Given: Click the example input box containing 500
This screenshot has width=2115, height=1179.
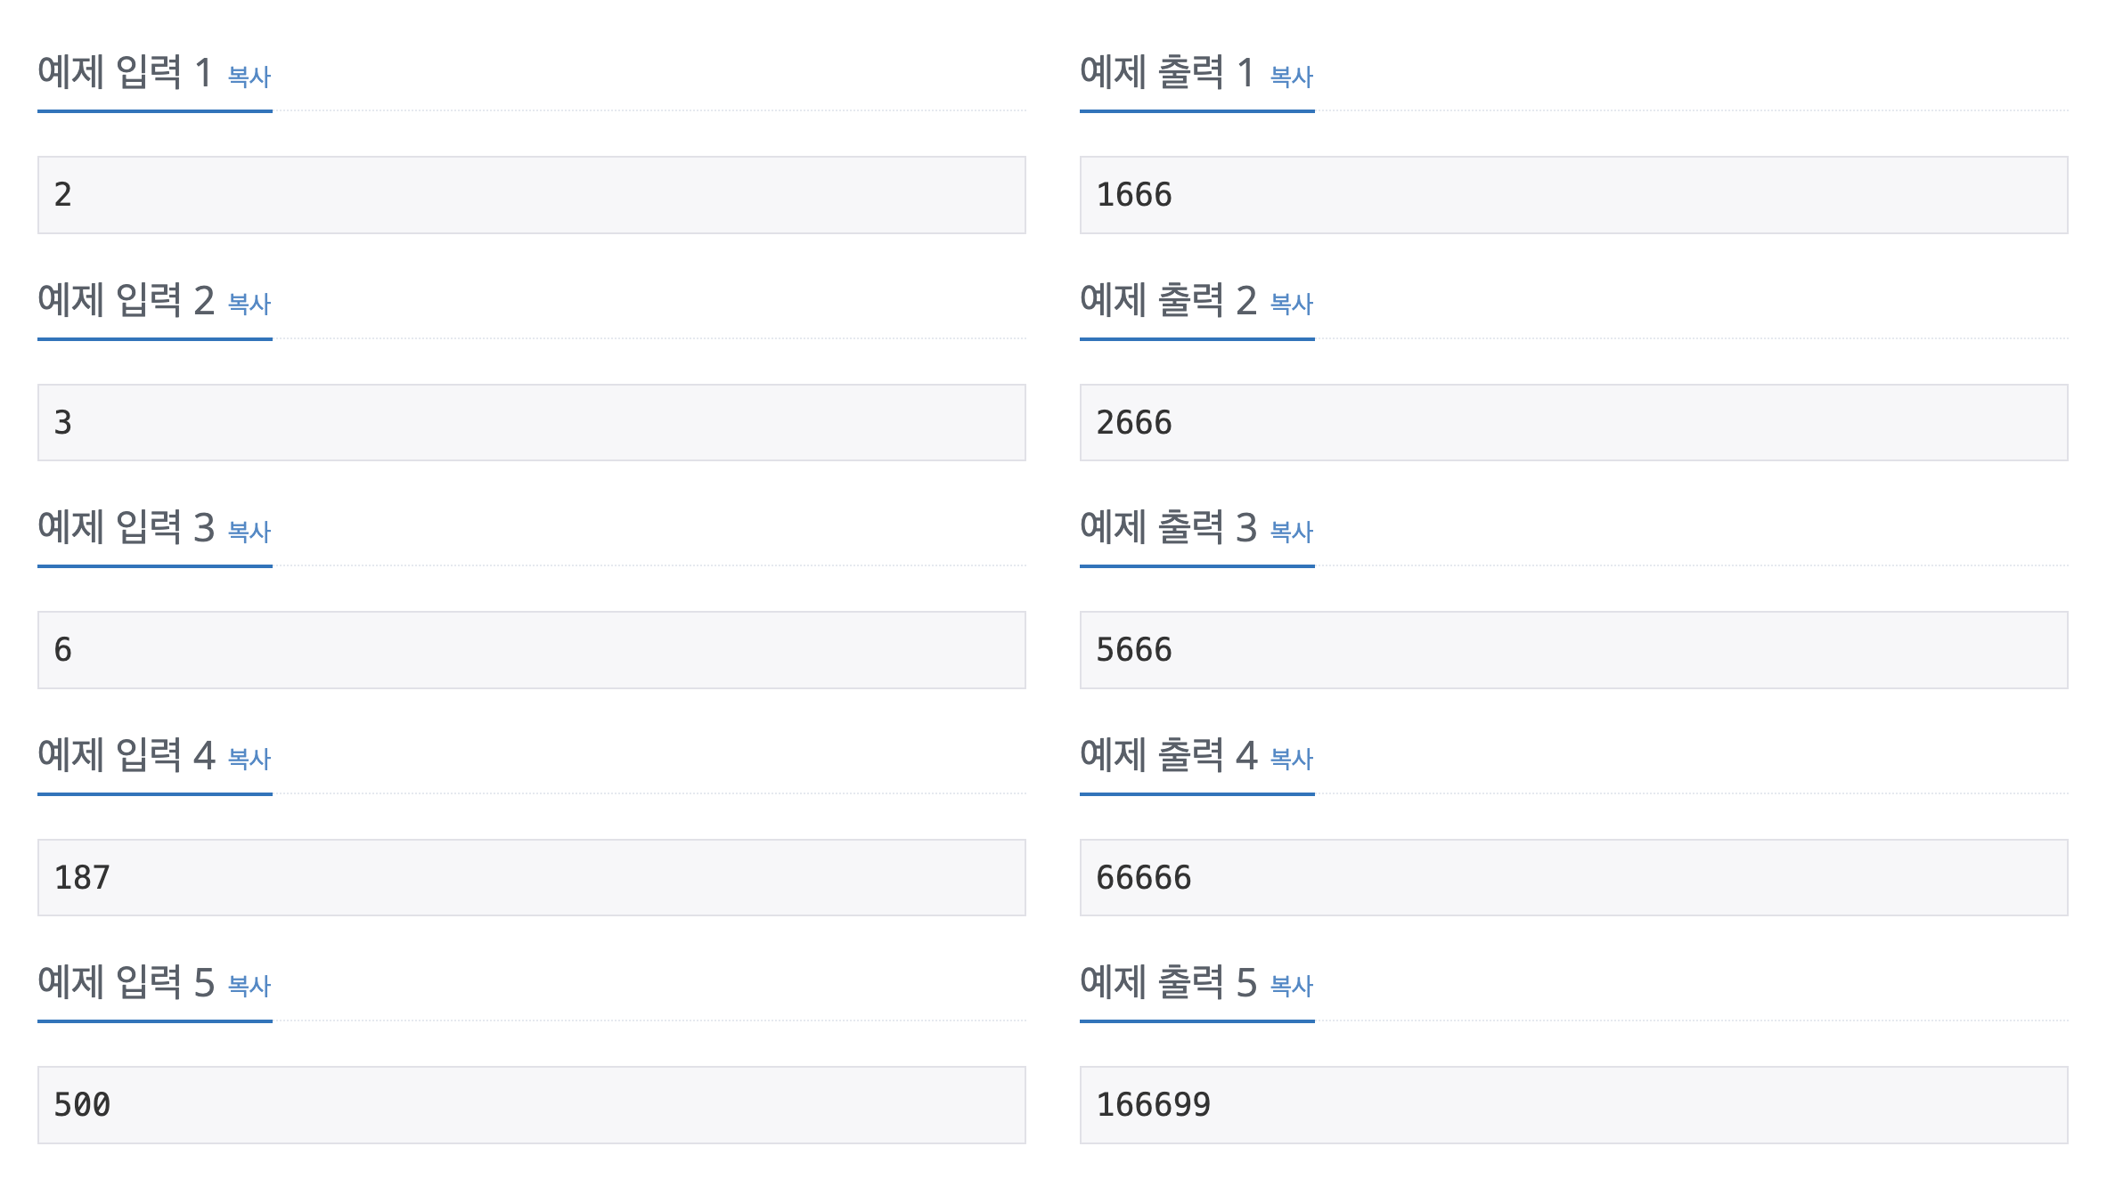Looking at the screenshot, I should point(532,1105).
